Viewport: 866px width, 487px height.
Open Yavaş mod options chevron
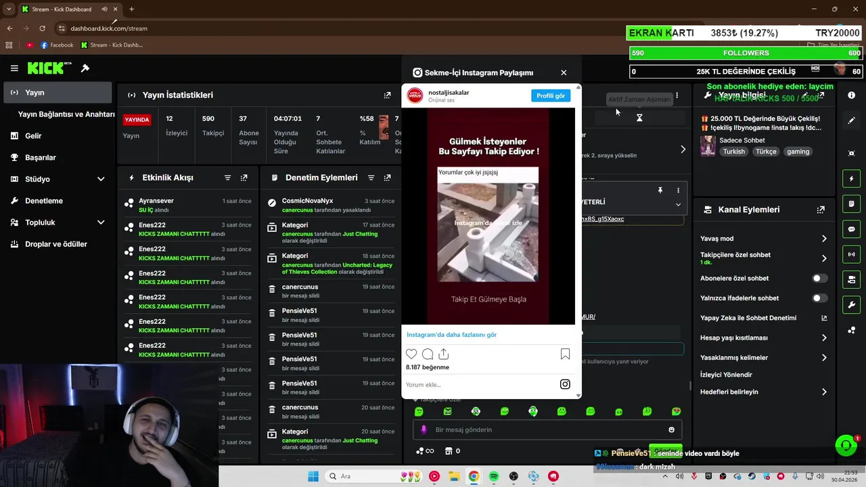824,239
